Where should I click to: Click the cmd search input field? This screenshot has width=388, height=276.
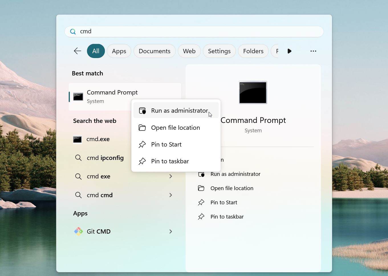point(194,32)
